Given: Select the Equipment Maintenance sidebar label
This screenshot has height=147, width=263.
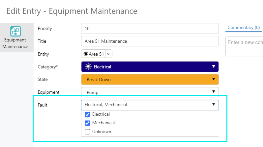Looking at the screenshot, I should tap(15, 43).
